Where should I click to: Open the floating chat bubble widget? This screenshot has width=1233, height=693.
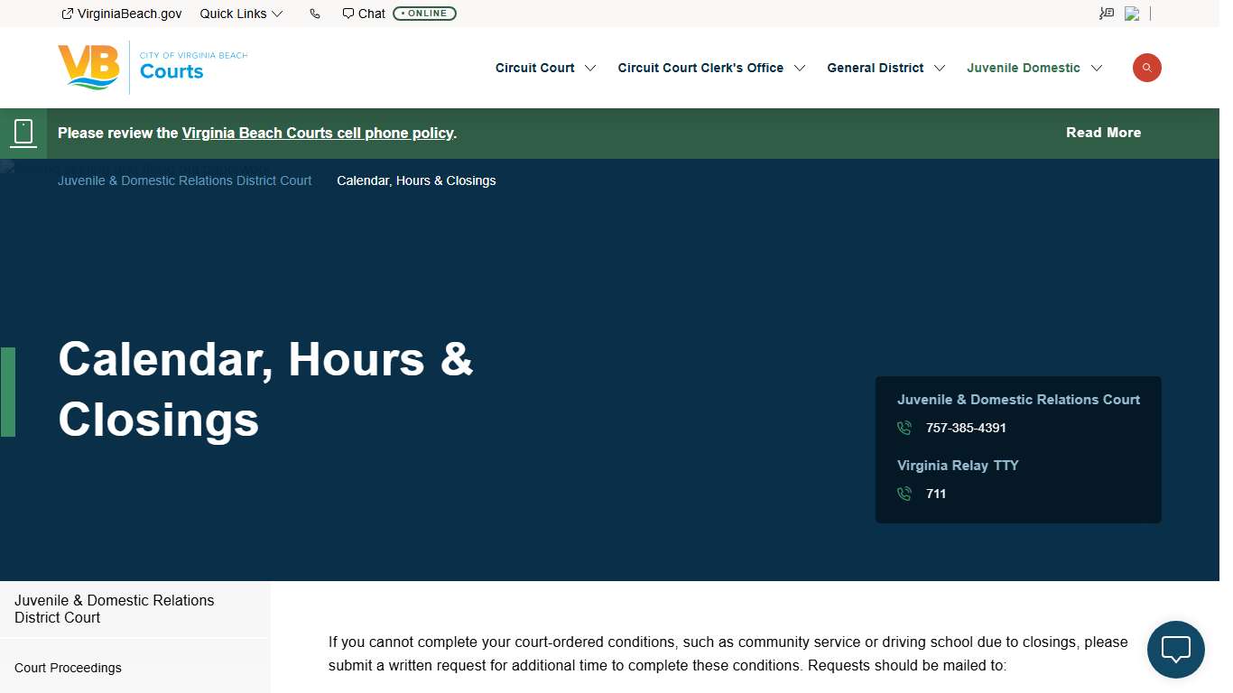pos(1175,650)
